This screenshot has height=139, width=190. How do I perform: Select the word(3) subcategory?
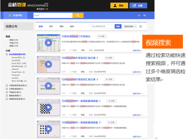point(15,78)
